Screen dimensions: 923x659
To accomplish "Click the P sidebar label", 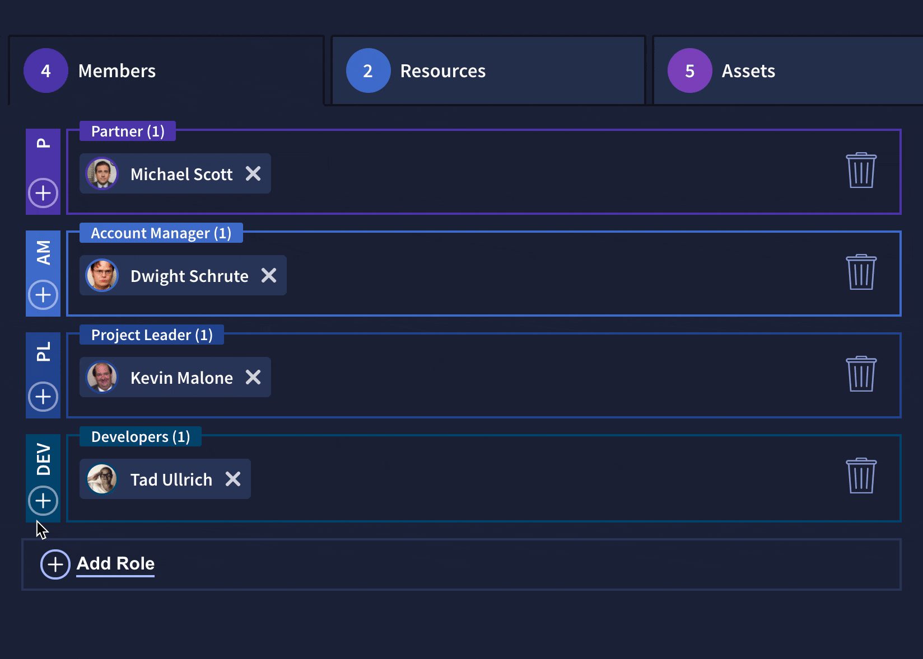I will click(x=43, y=143).
